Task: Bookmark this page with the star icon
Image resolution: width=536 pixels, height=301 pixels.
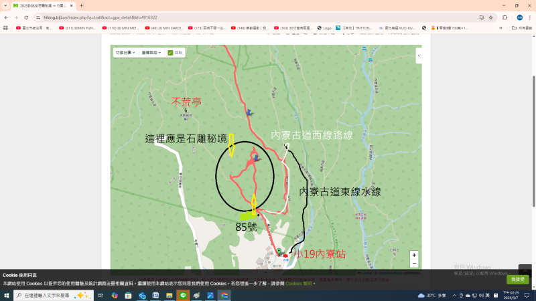Action: [491, 17]
